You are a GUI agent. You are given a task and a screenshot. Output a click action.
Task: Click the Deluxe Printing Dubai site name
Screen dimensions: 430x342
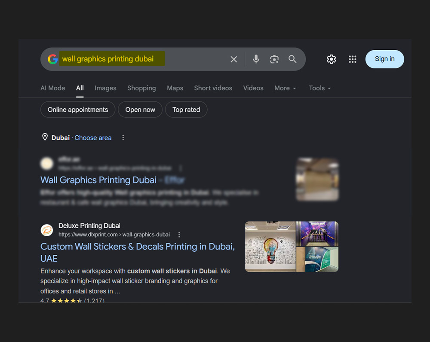pos(89,226)
